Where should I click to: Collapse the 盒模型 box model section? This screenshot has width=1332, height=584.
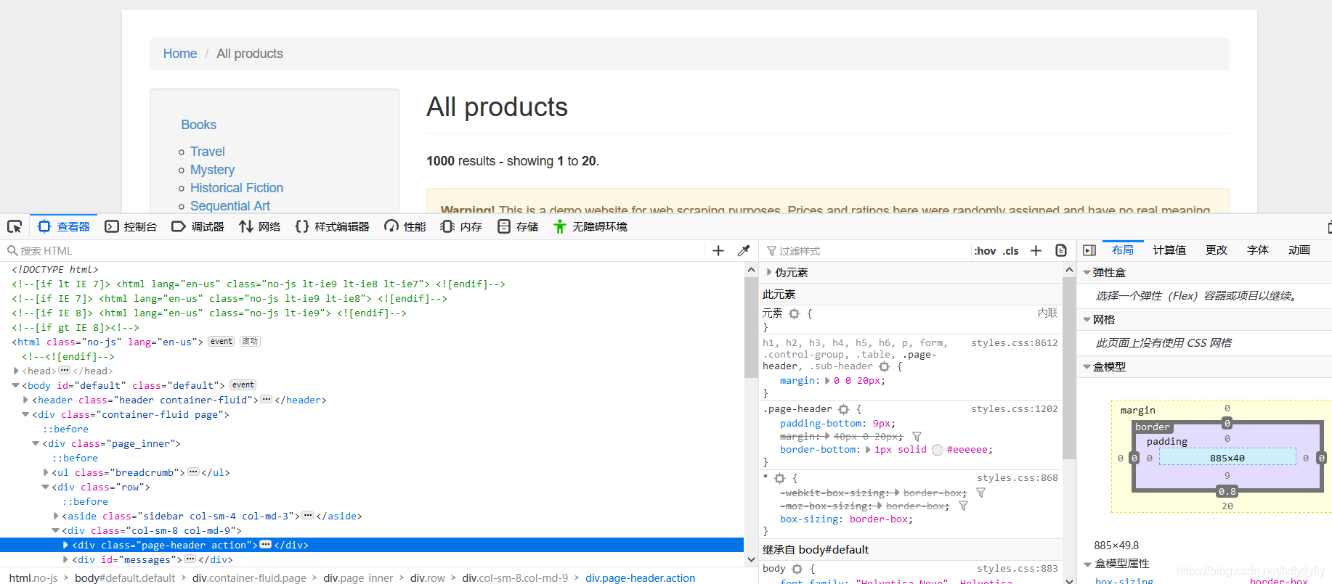pyautogui.click(x=1087, y=366)
